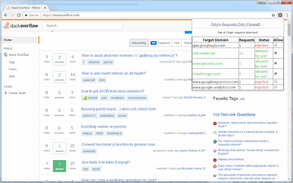Close the Stack Overflow browser tab
This screenshot has width=293, height=183.
tap(45, 8)
